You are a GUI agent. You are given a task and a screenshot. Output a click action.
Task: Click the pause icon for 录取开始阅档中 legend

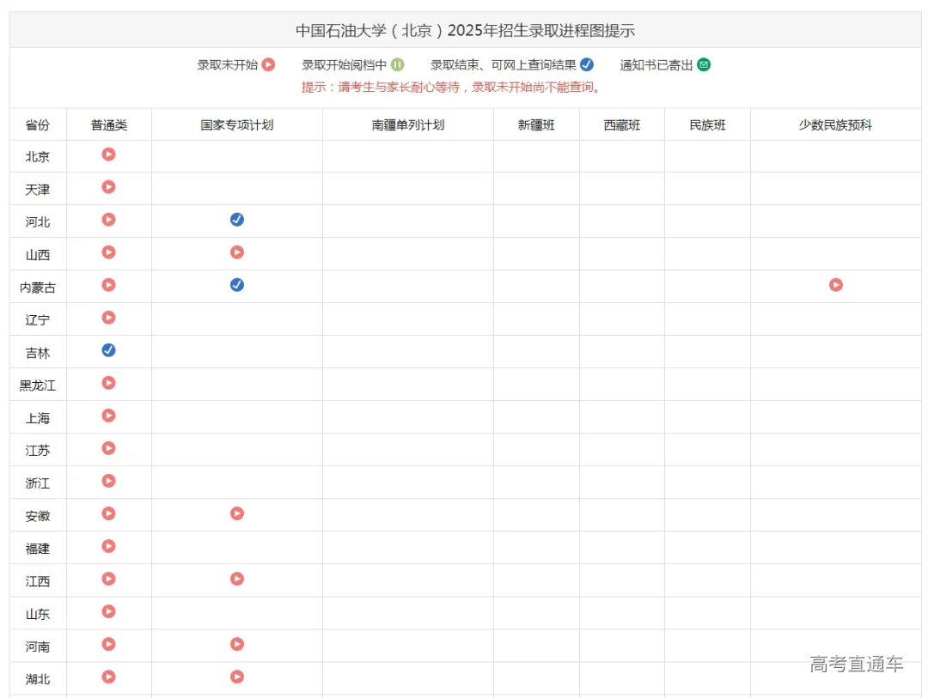[397, 64]
